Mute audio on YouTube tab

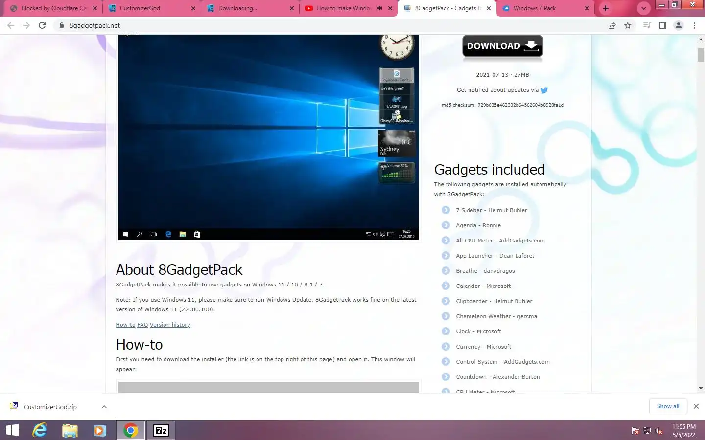click(380, 8)
